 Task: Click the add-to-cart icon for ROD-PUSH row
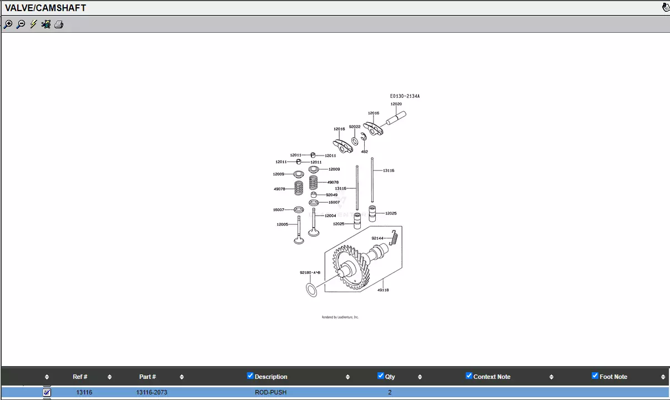(x=47, y=392)
